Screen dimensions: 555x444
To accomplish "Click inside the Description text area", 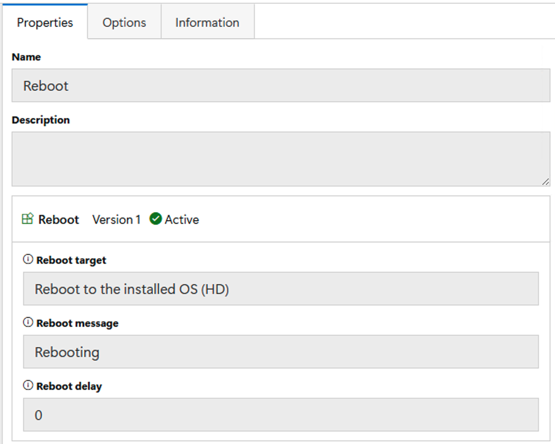I will (x=281, y=159).
